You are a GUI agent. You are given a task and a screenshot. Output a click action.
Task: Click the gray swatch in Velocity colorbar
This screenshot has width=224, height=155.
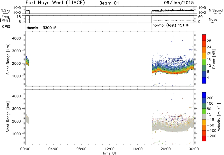[x=204, y=117]
